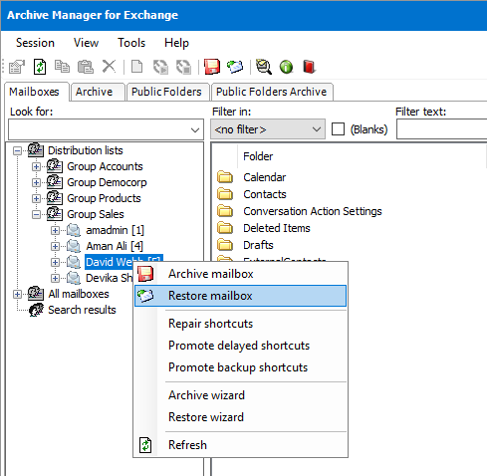Screen dimensions: 487x476
Task: Choose Refresh in the context menu
Action: [241, 445]
